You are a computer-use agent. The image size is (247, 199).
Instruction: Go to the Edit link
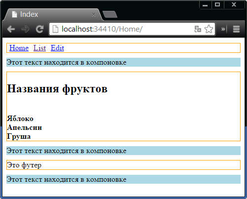57,48
